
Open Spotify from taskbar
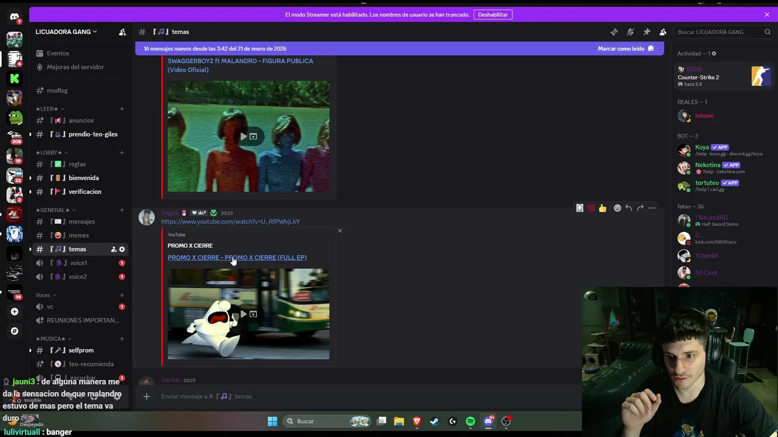[470, 421]
